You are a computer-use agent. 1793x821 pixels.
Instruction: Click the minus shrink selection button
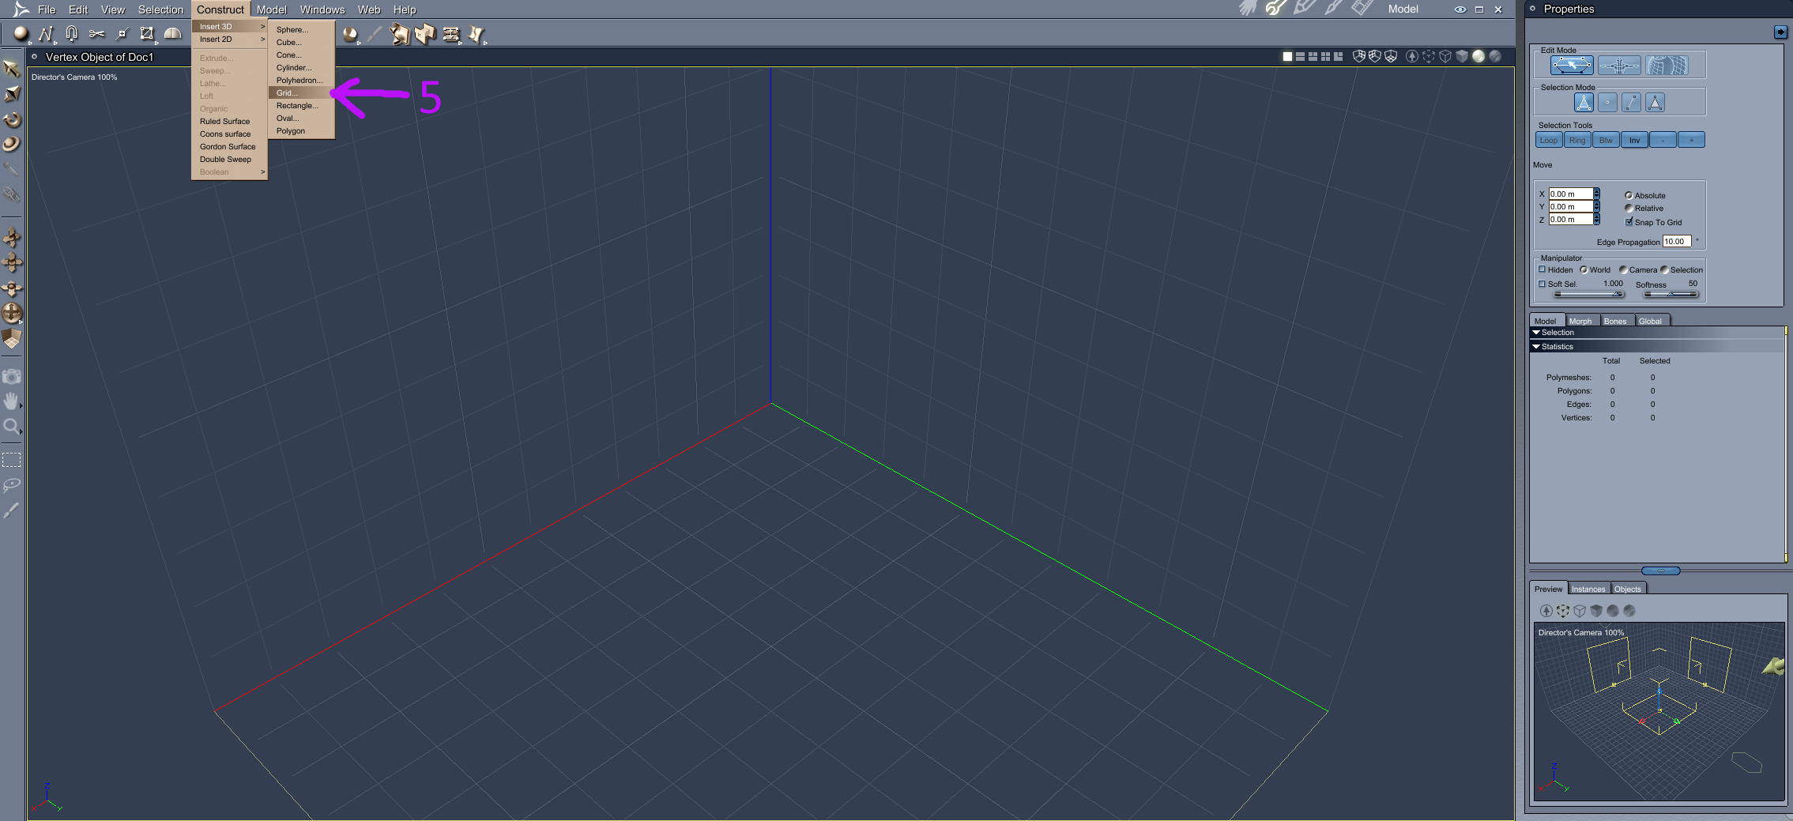pos(1663,140)
